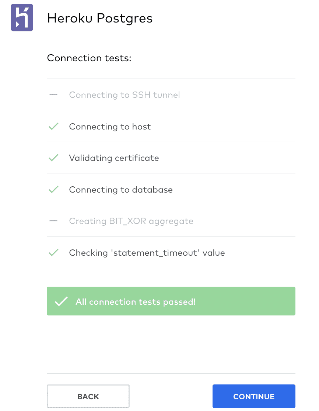The image size is (319, 411).
Task: Click the dash icon beside 'Connecting to SSH tunnel'
Action: (x=53, y=94)
